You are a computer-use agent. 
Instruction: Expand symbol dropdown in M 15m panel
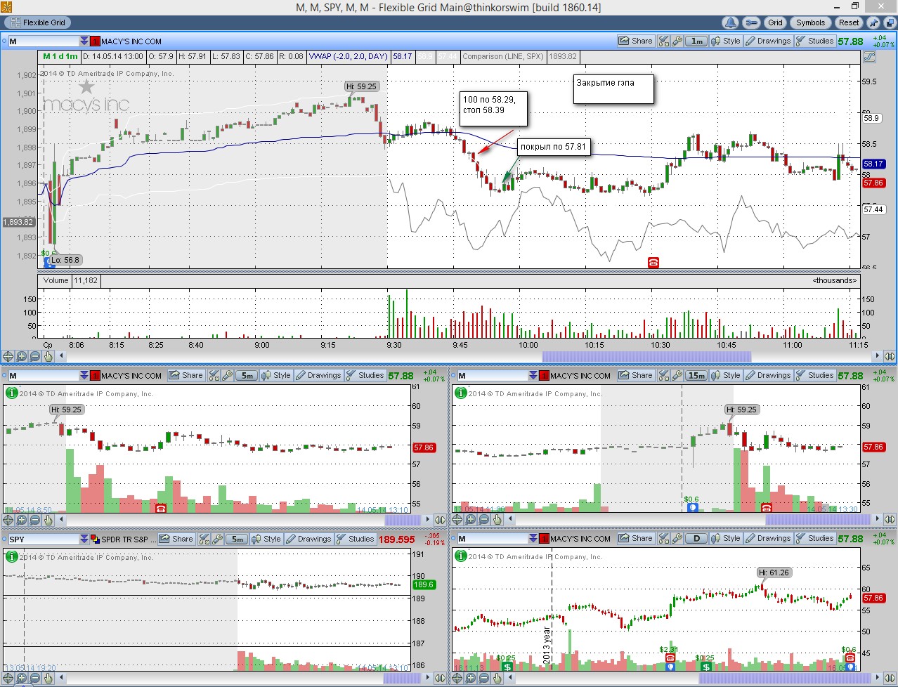(x=533, y=376)
